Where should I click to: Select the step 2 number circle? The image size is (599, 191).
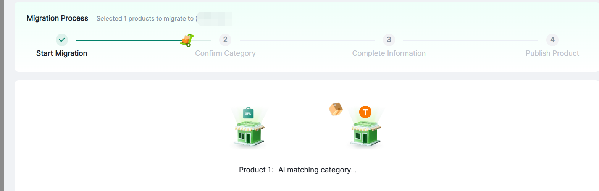coord(225,40)
